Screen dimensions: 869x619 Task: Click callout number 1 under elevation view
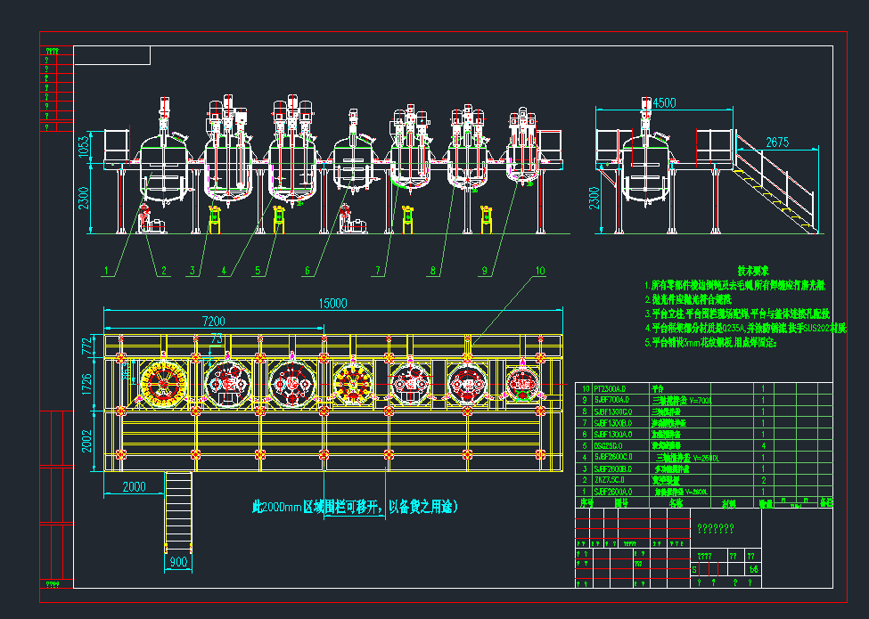pos(105,270)
